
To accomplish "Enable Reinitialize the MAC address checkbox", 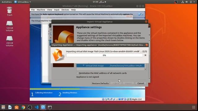I will click(x=77, y=73).
